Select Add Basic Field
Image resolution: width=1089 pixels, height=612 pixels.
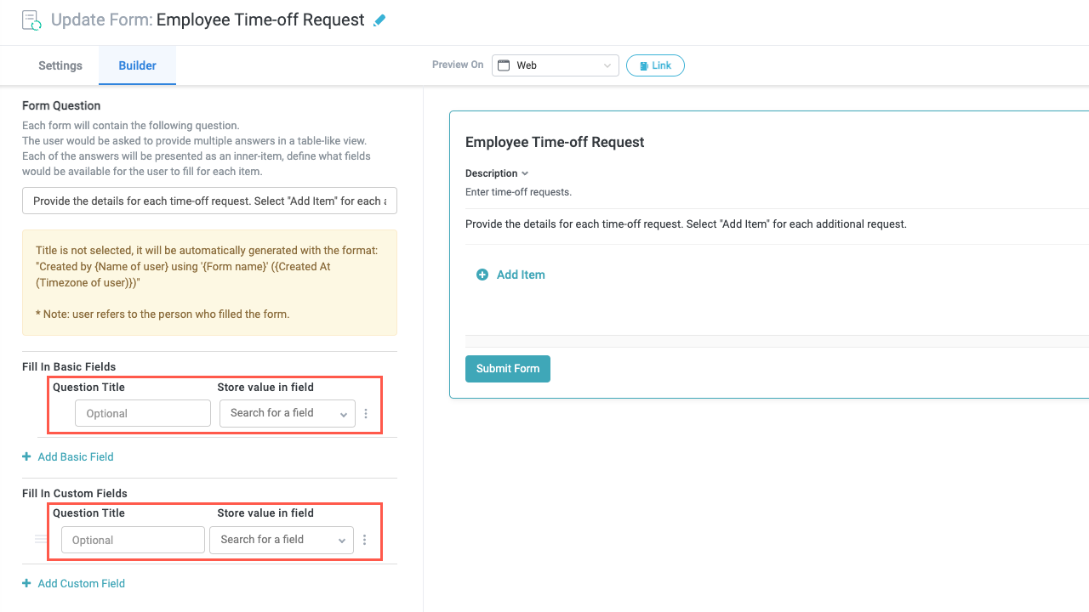click(75, 456)
